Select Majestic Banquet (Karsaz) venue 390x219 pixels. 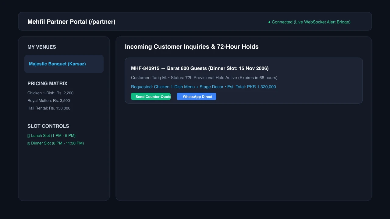(x=64, y=64)
